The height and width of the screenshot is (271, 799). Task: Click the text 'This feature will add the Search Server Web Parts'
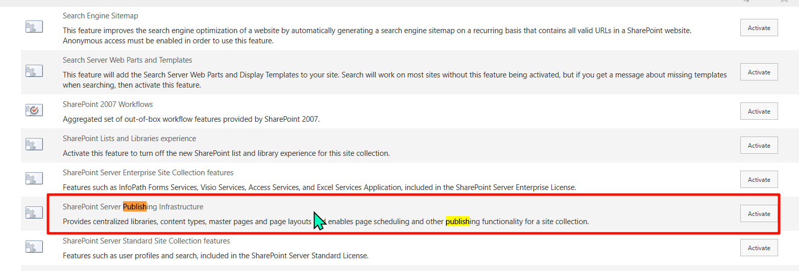(395, 80)
